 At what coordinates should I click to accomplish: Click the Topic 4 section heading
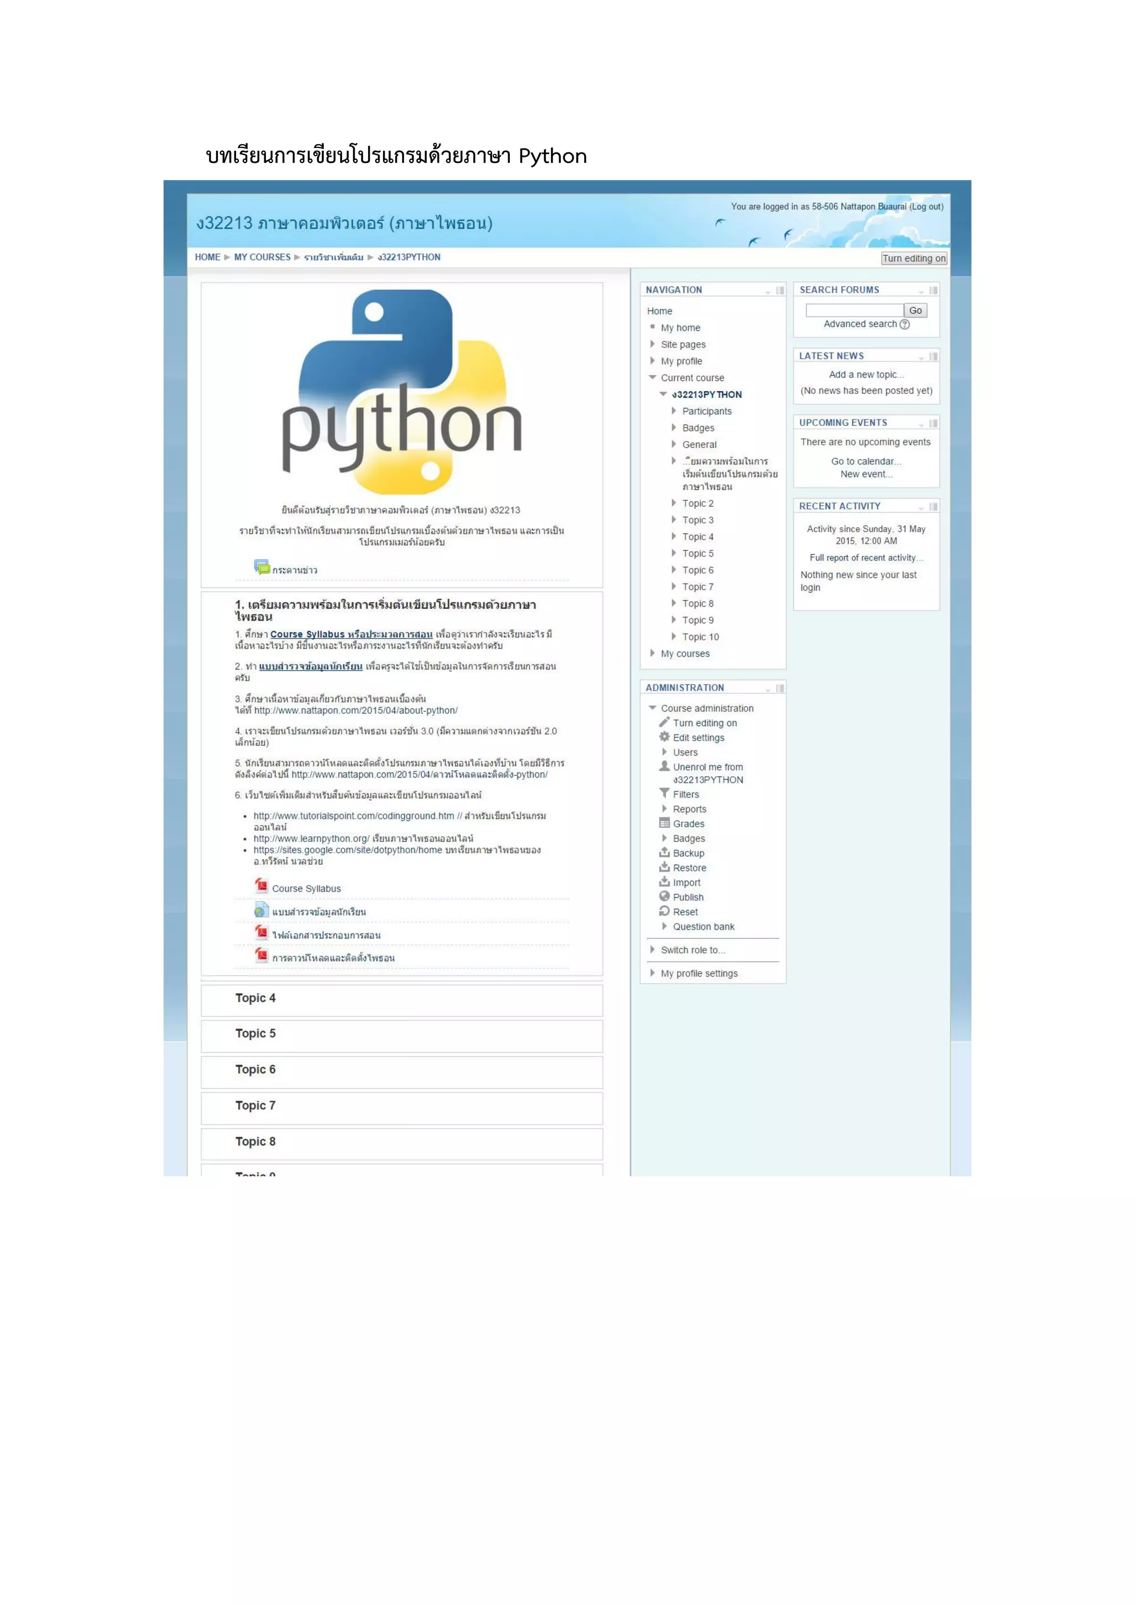click(255, 998)
